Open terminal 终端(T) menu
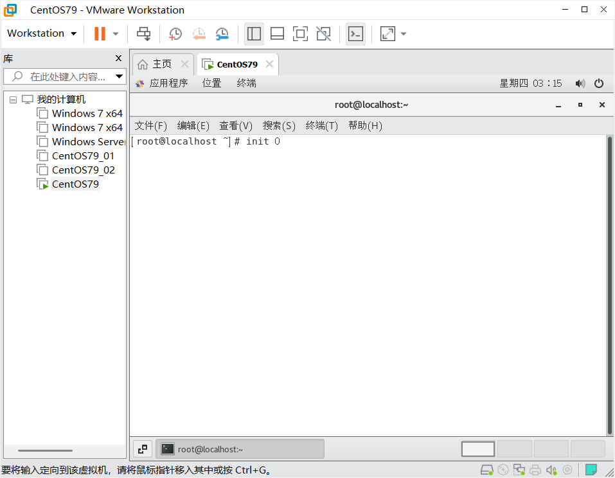The image size is (615, 478). [321, 125]
